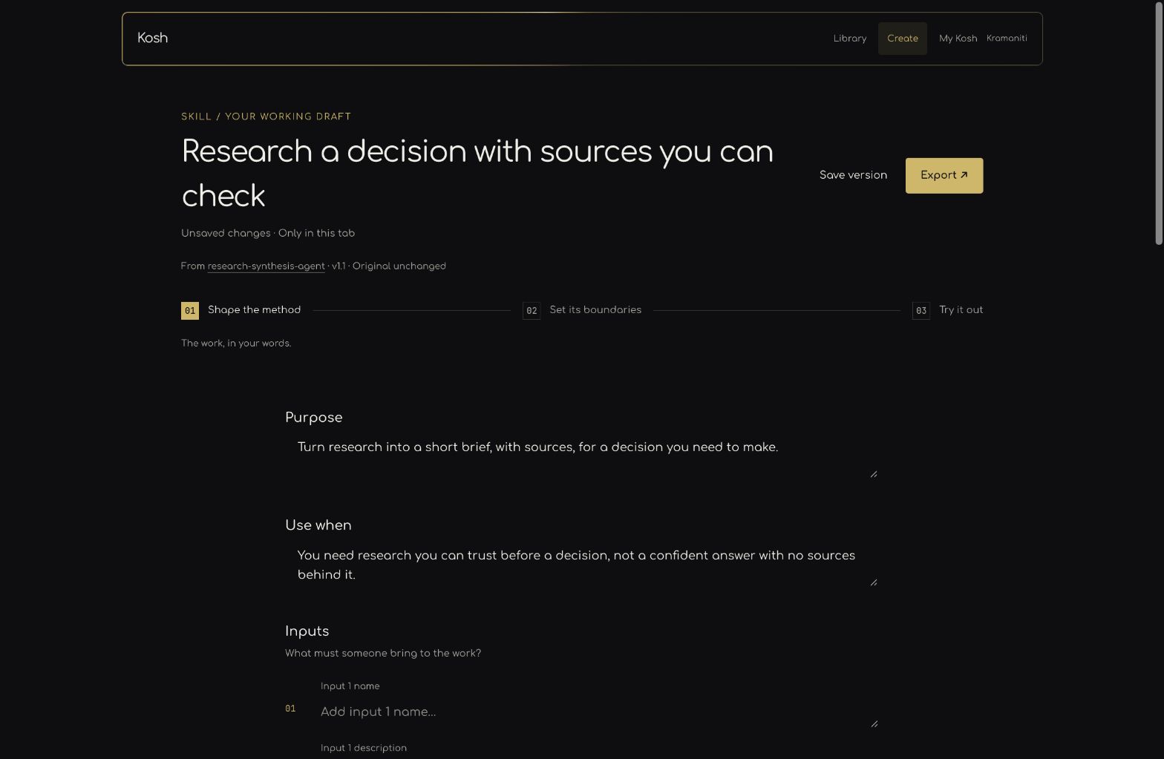Click the Purpose field resize handle
1164x759 pixels.
(874, 474)
